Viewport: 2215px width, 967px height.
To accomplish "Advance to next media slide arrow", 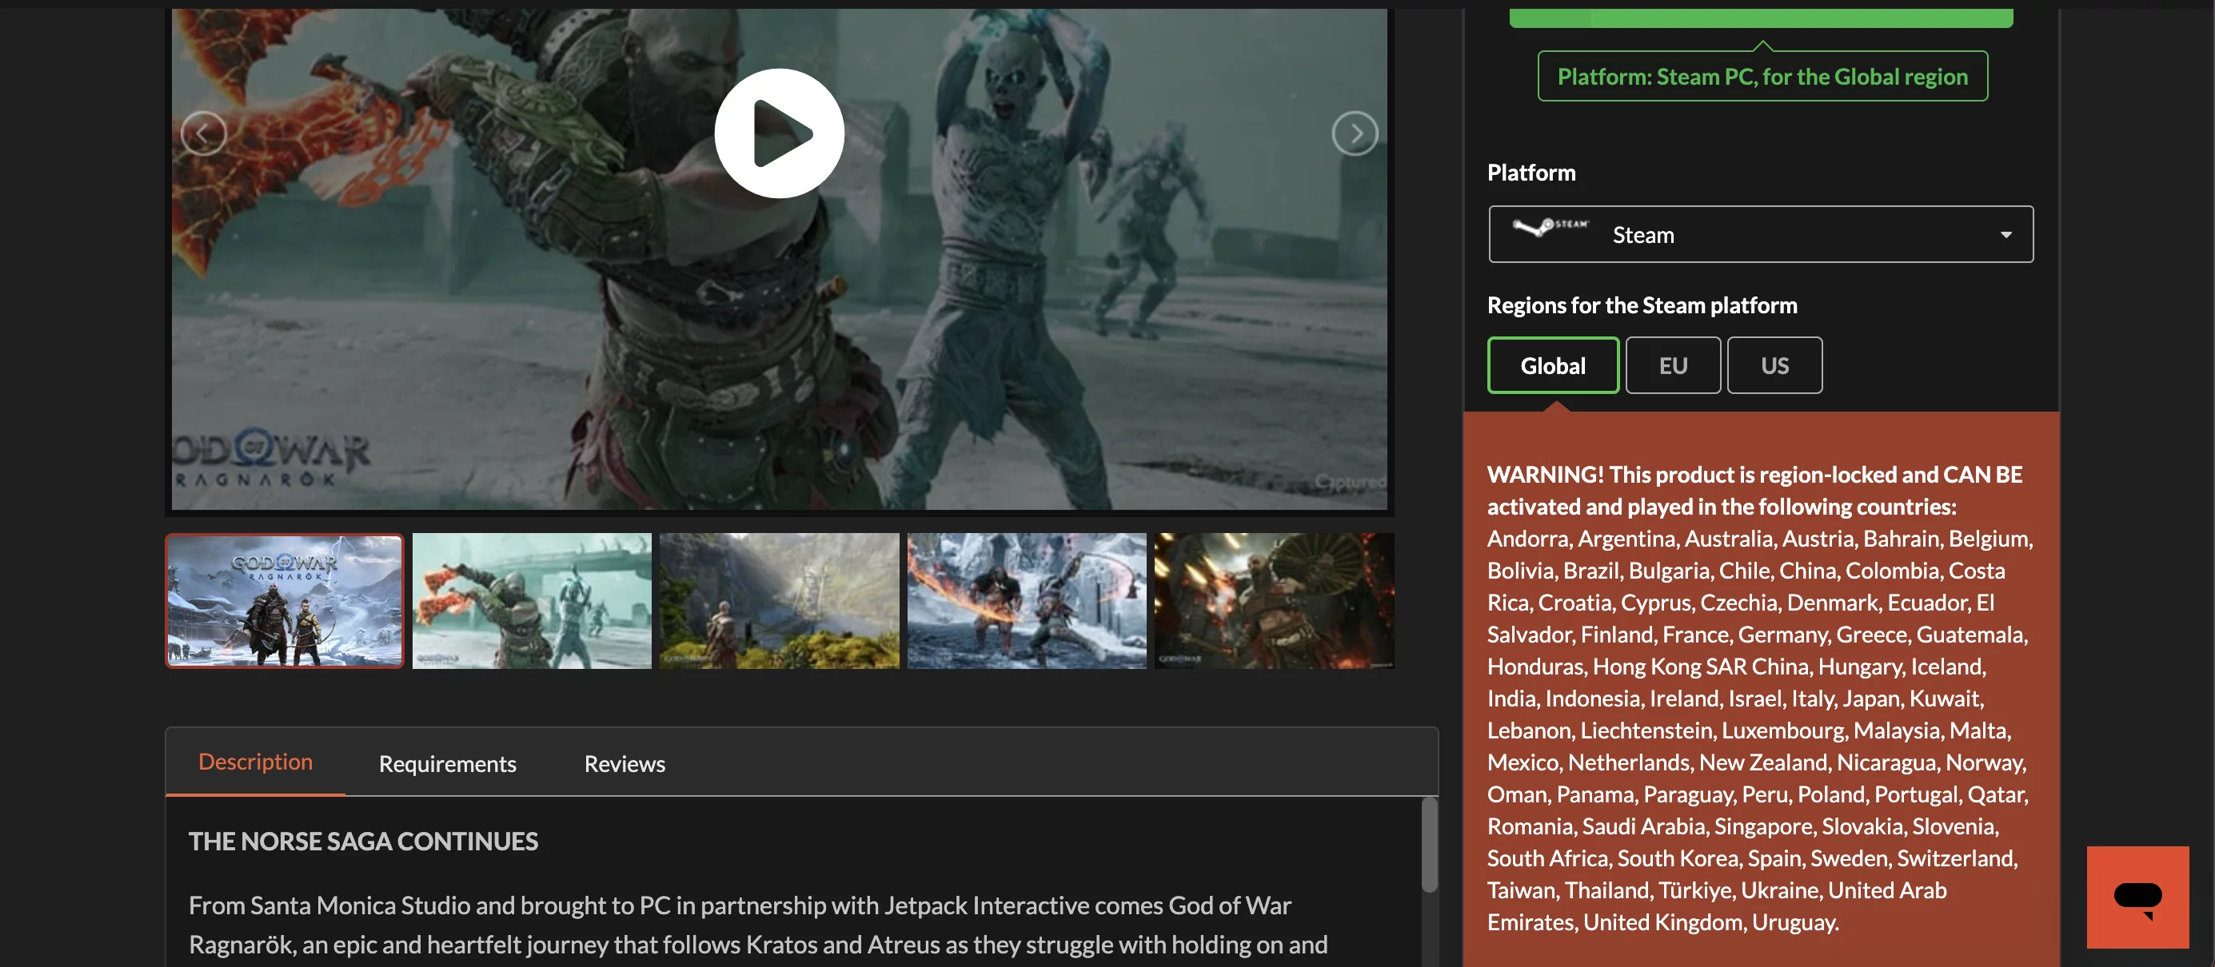I will [x=1355, y=133].
